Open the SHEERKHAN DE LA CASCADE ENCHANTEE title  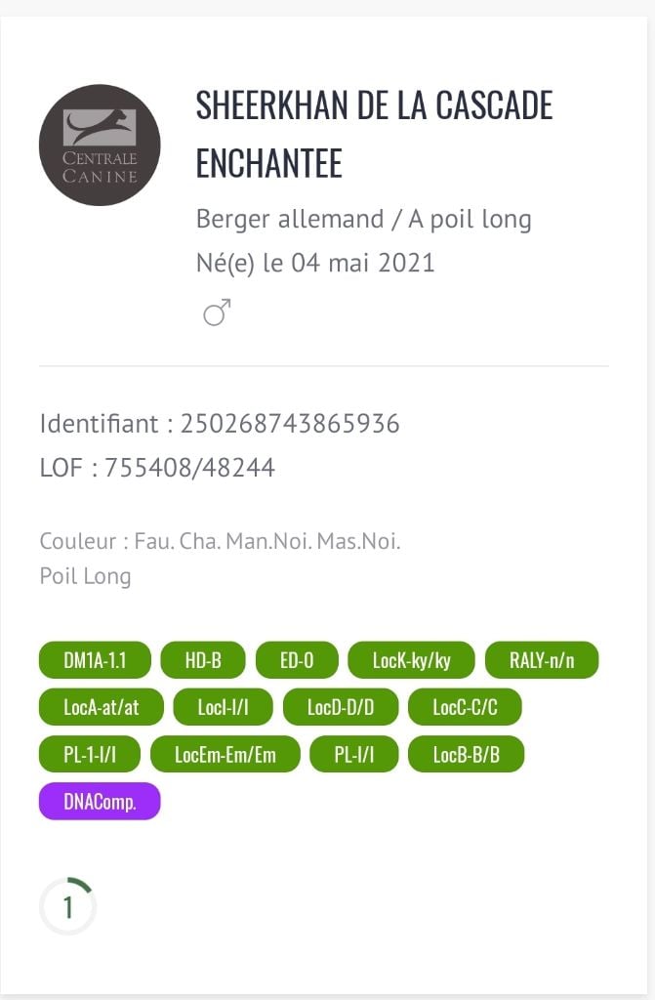(374, 134)
